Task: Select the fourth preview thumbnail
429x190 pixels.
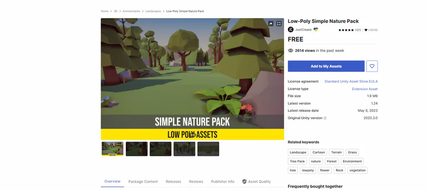Action: tap(184, 149)
